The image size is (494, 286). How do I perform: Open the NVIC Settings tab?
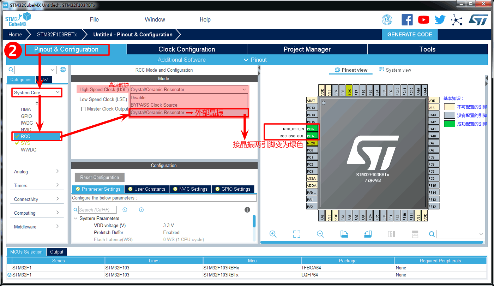pyautogui.click(x=190, y=189)
